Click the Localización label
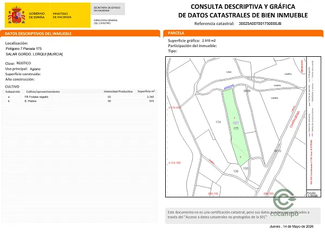Image resolution: width=325 pixels, height=232 pixels. [x=17, y=43]
